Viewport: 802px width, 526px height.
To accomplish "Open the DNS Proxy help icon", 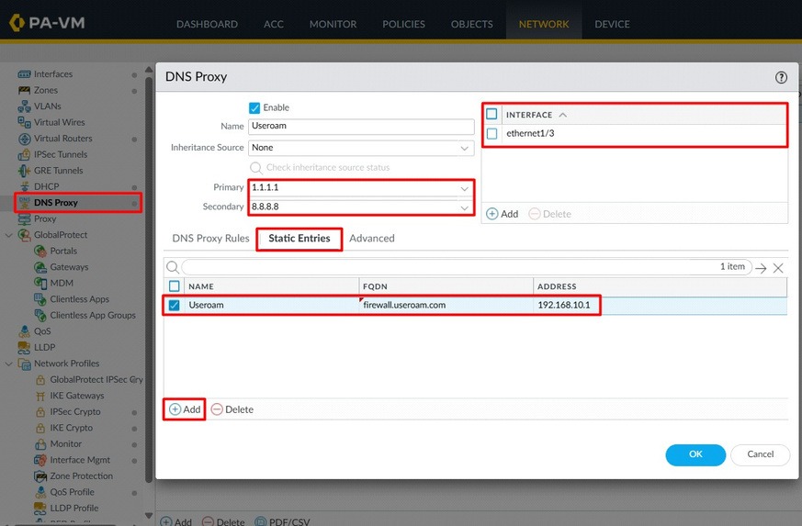I will tap(781, 77).
